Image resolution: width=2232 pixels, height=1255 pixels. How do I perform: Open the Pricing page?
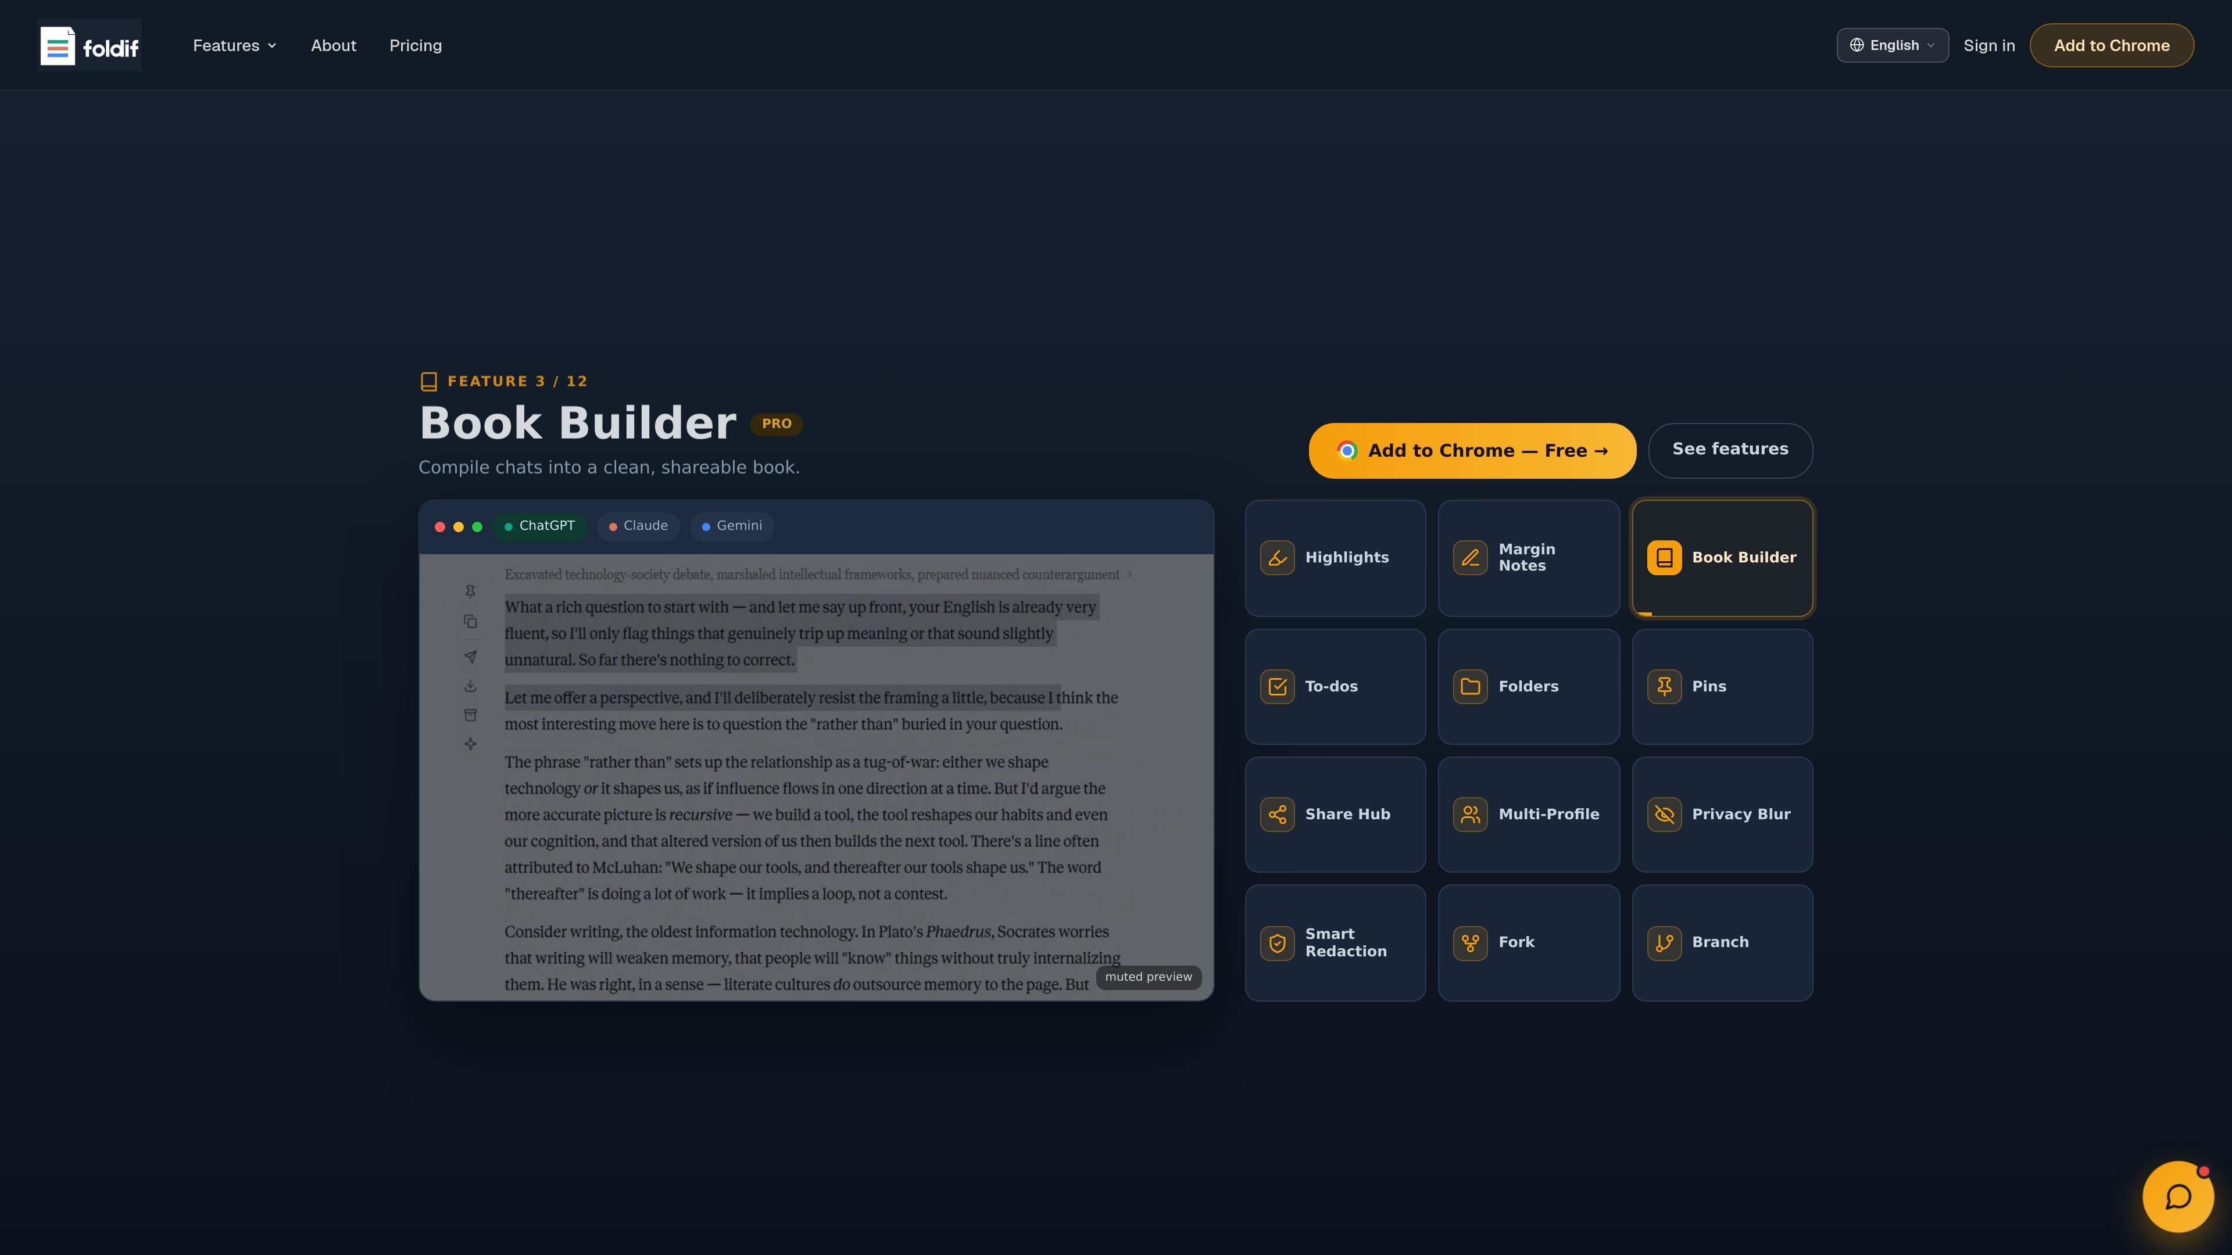click(x=415, y=46)
